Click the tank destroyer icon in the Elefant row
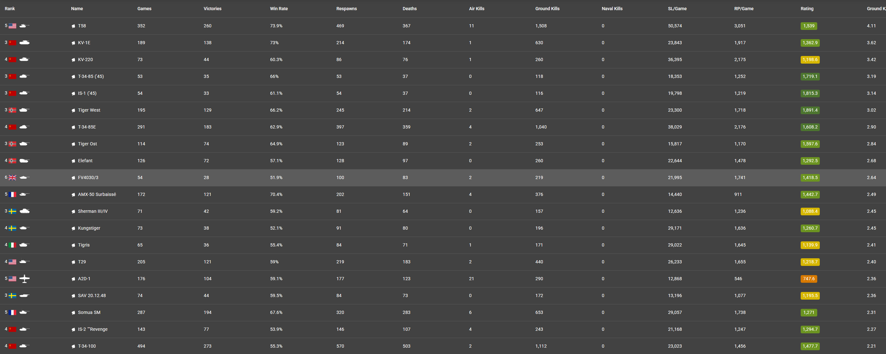The image size is (886, 354). 25,161
